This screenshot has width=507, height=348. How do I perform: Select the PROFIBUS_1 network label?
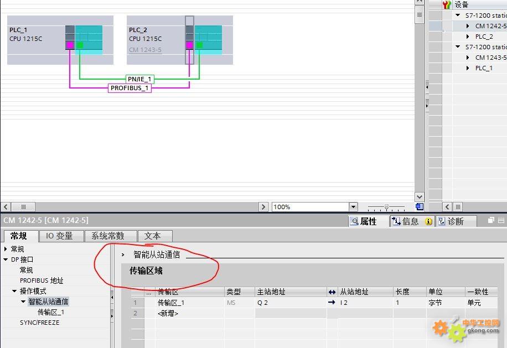pyautogui.click(x=130, y=88)
